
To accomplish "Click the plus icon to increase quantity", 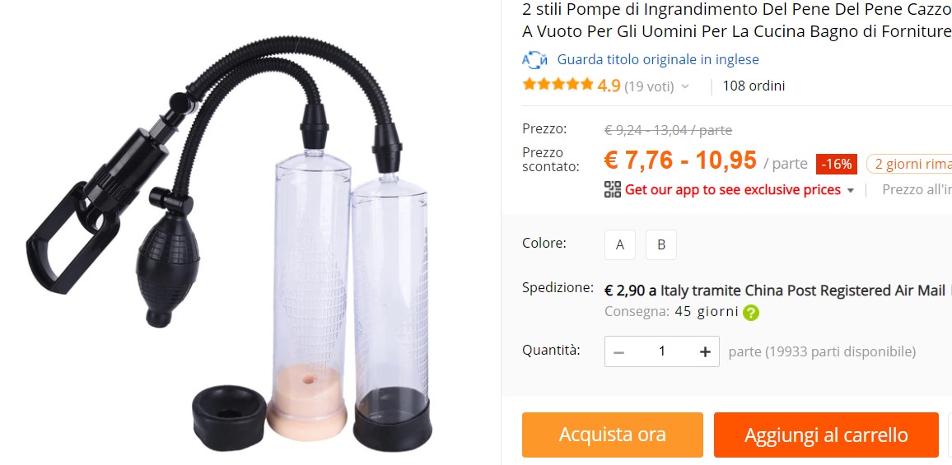I will coord(705,351).
